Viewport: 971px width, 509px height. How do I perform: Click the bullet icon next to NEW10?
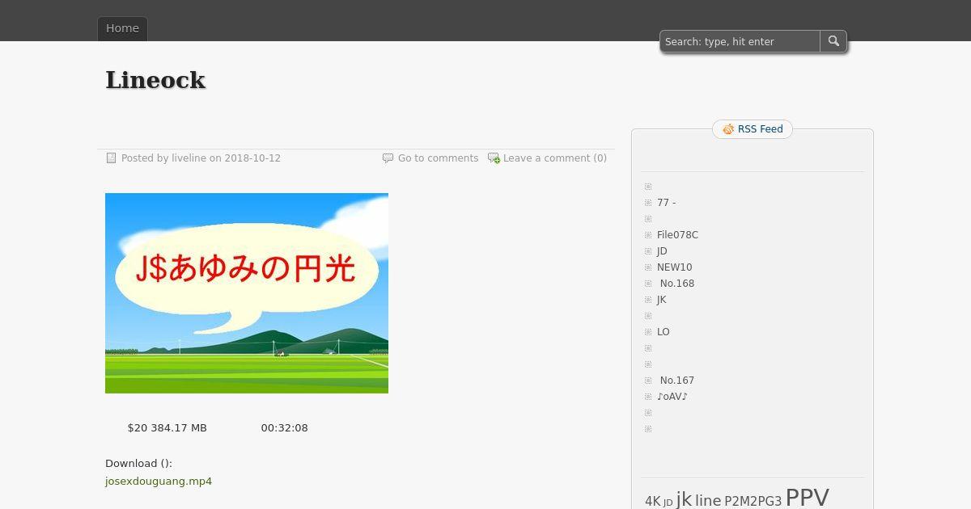pyautogui.click(x=648, y=267)
